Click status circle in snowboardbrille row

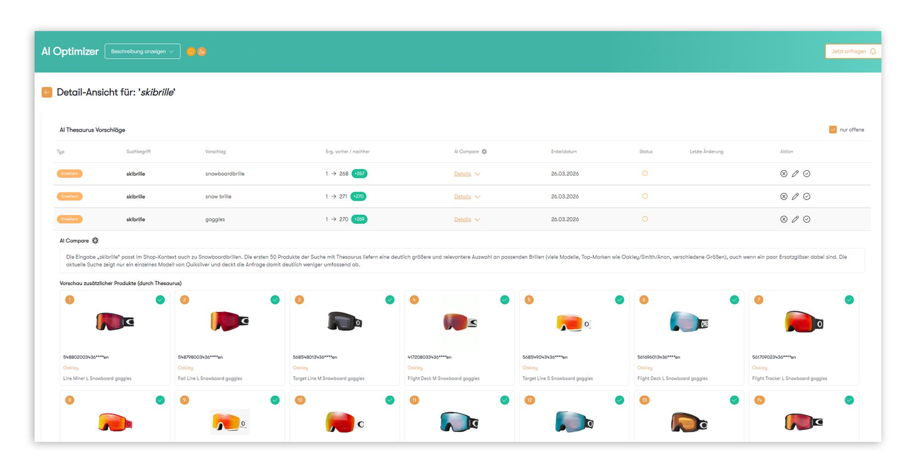click(645, 174)
